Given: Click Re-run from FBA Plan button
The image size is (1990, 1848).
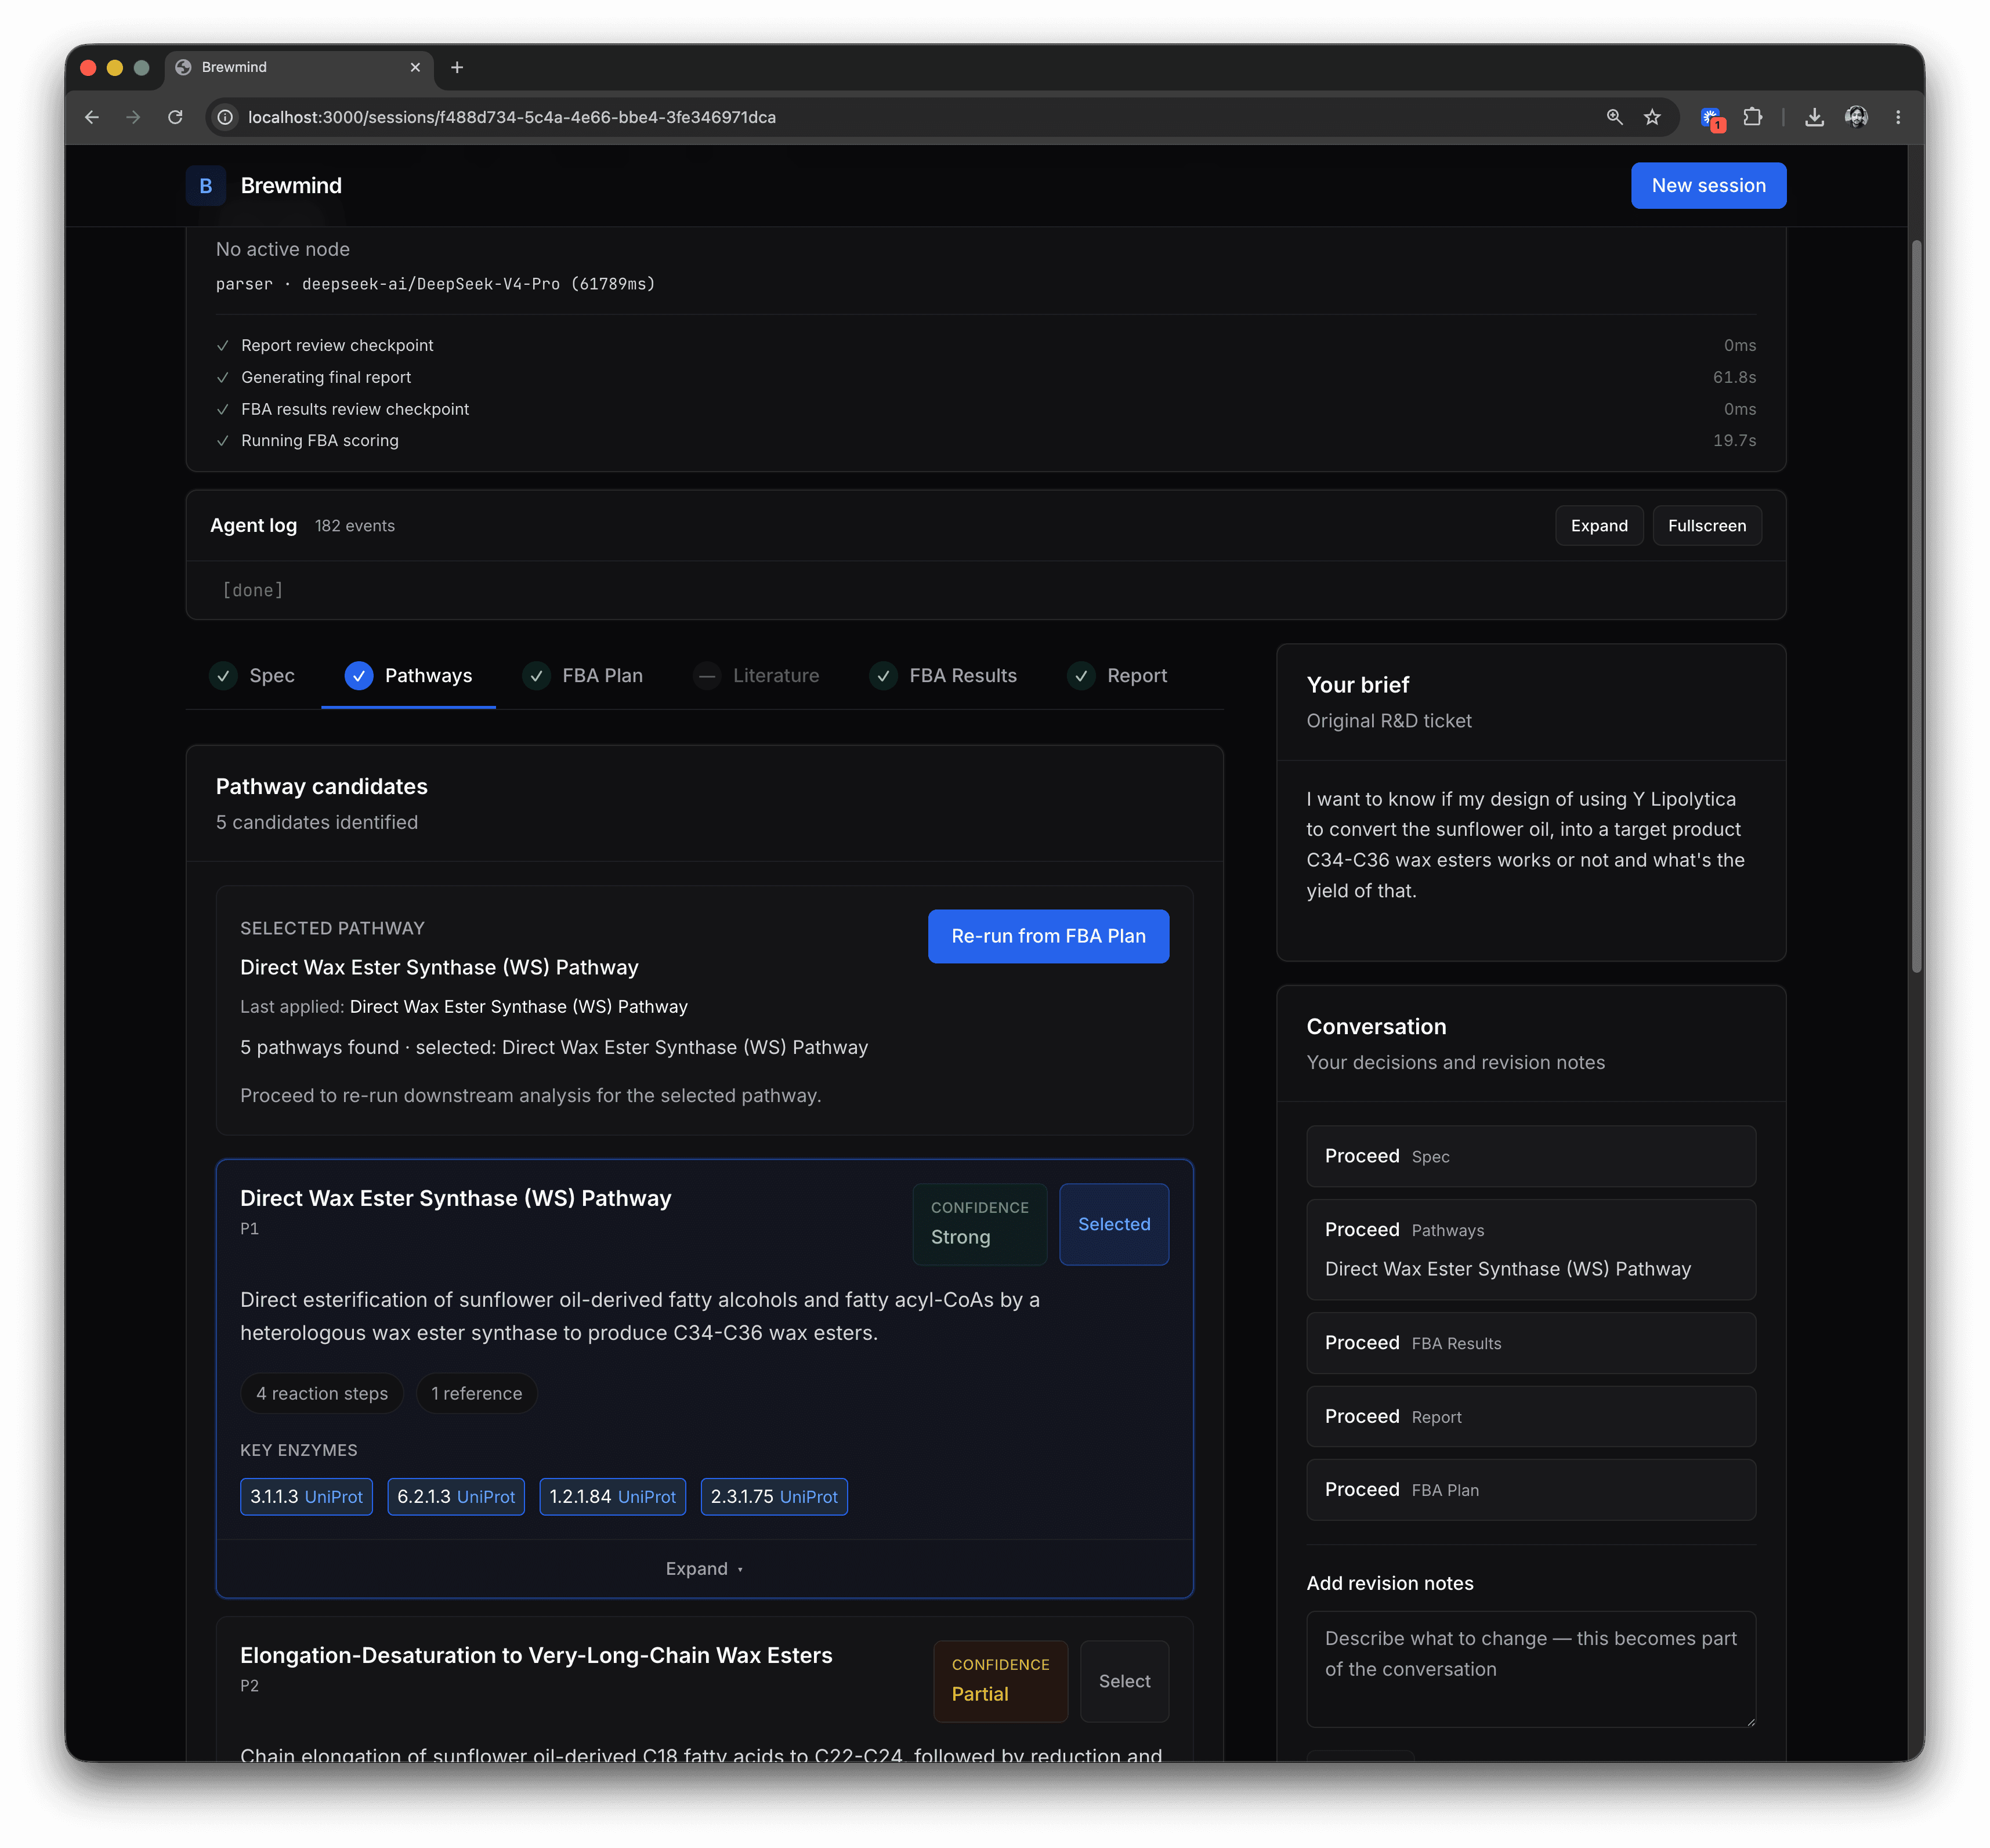Looking at the screenshot, I should point(1048,936).
